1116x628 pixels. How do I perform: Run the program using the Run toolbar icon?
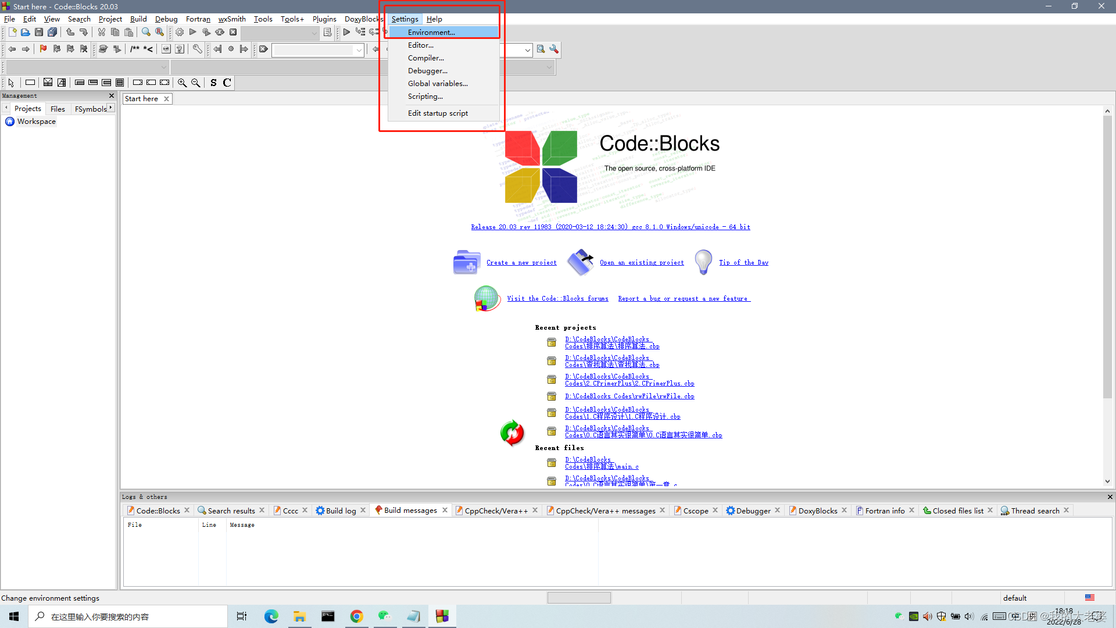click(x=193, y=32)
